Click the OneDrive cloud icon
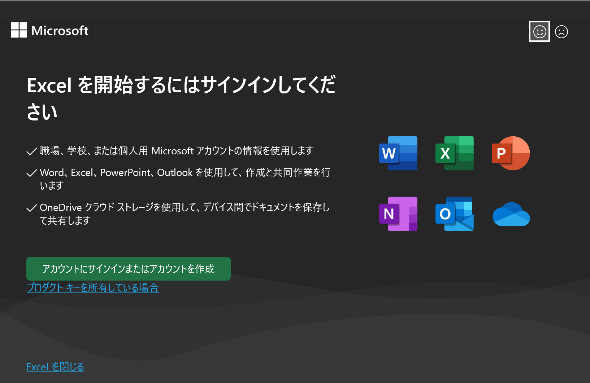 tap(511, 214)
